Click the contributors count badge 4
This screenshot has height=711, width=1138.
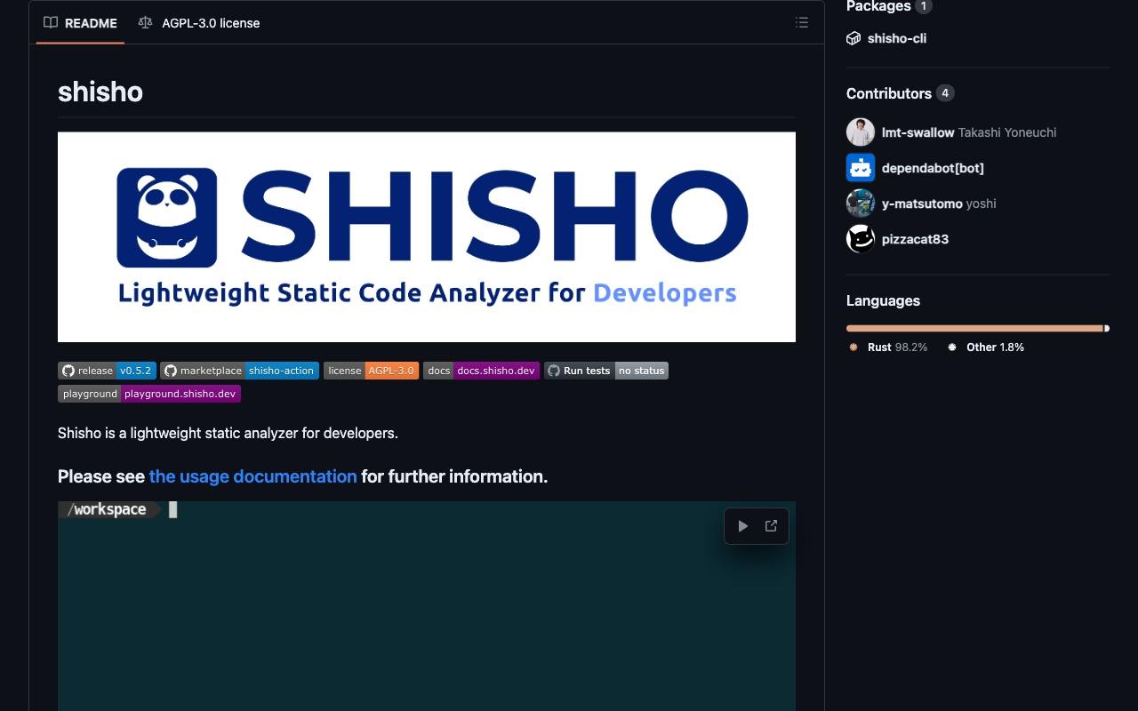tap(945, 93)
